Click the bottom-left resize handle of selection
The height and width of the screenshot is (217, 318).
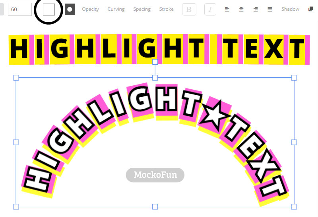tap(16, 207)
